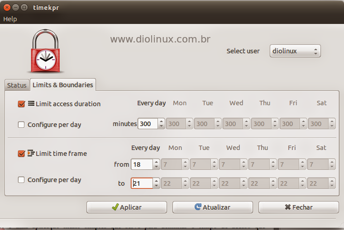Click the Wed 'from' spinbox showing 7
Screen dimensions: 344x230
[x=233, y=164]
